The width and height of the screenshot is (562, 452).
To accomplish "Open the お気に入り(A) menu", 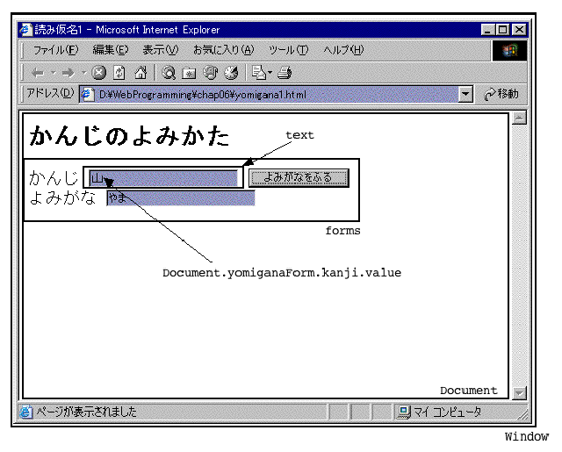I will pos(223,50).
